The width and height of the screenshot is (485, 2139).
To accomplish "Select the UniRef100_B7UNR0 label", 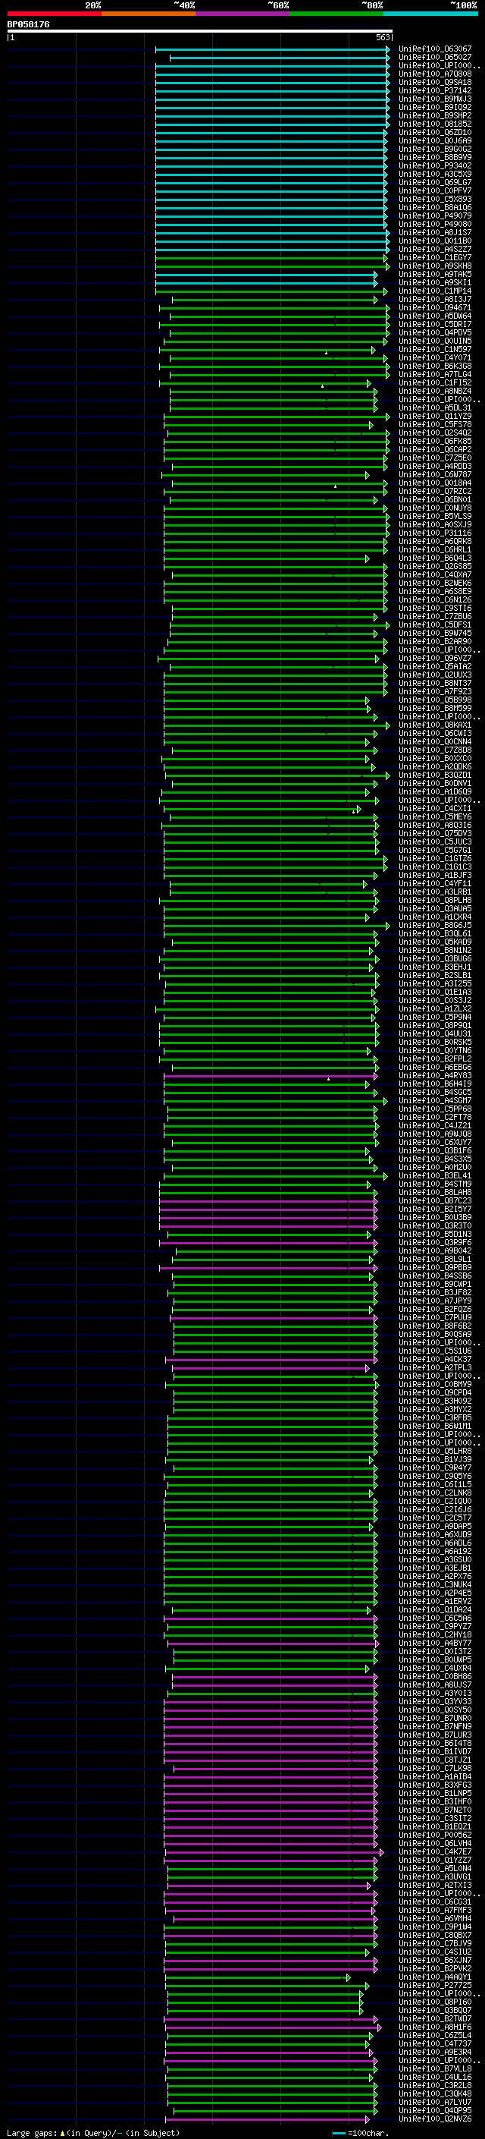I will [x=435, y=1718].
